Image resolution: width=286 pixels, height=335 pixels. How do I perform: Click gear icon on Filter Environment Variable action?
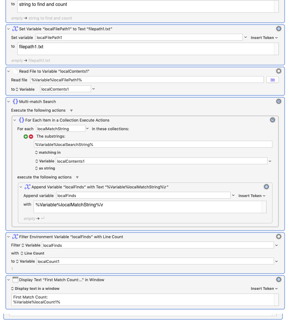tap(279, 237)
